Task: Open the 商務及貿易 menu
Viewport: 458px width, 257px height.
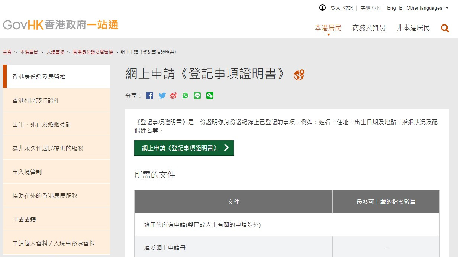Action: [x=369, y=28]
